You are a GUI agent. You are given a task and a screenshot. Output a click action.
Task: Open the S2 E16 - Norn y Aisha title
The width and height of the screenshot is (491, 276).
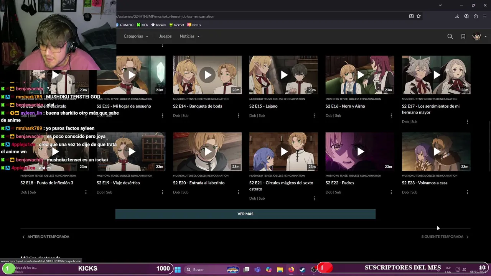click(x=345, y=106)
